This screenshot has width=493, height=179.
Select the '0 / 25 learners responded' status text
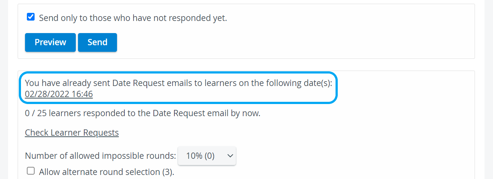(143, 113)
